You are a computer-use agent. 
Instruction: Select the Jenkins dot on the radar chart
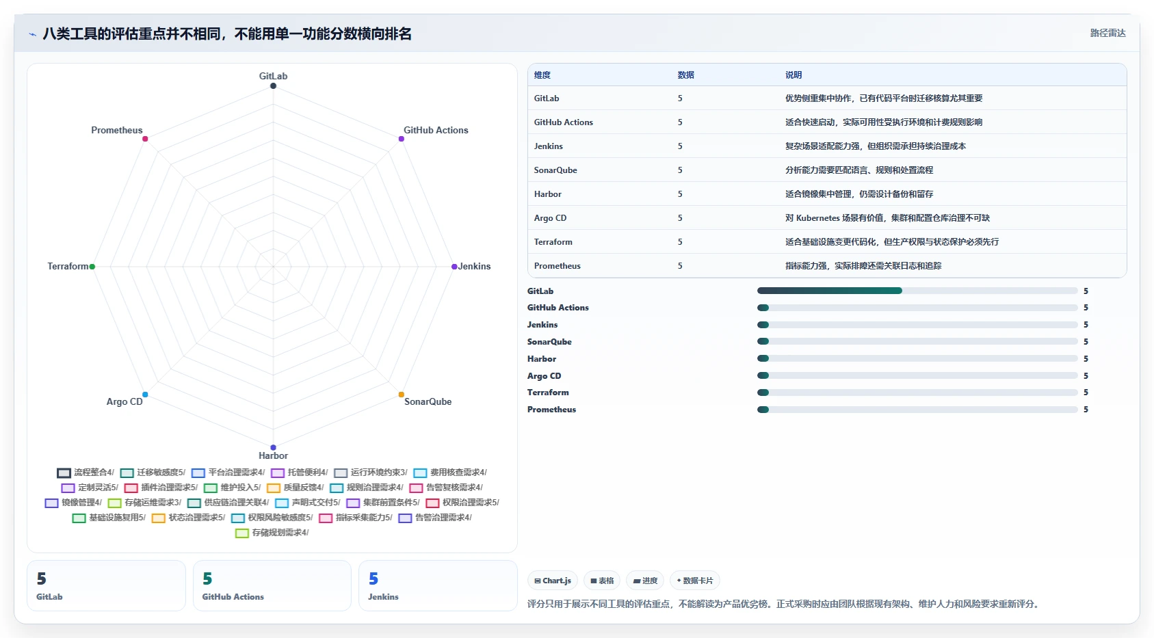pyautogui.click(x=454, y=267)
